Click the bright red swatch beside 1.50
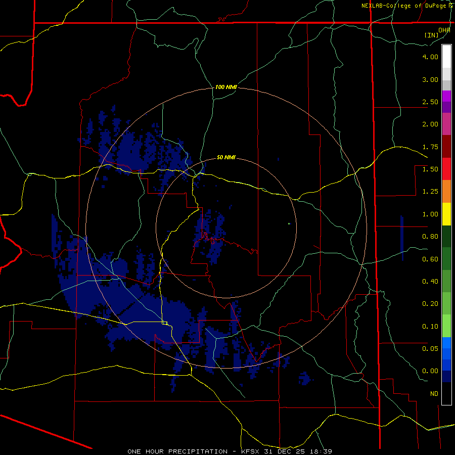Viewport: 455px width, 455px height. coord(446,169)
